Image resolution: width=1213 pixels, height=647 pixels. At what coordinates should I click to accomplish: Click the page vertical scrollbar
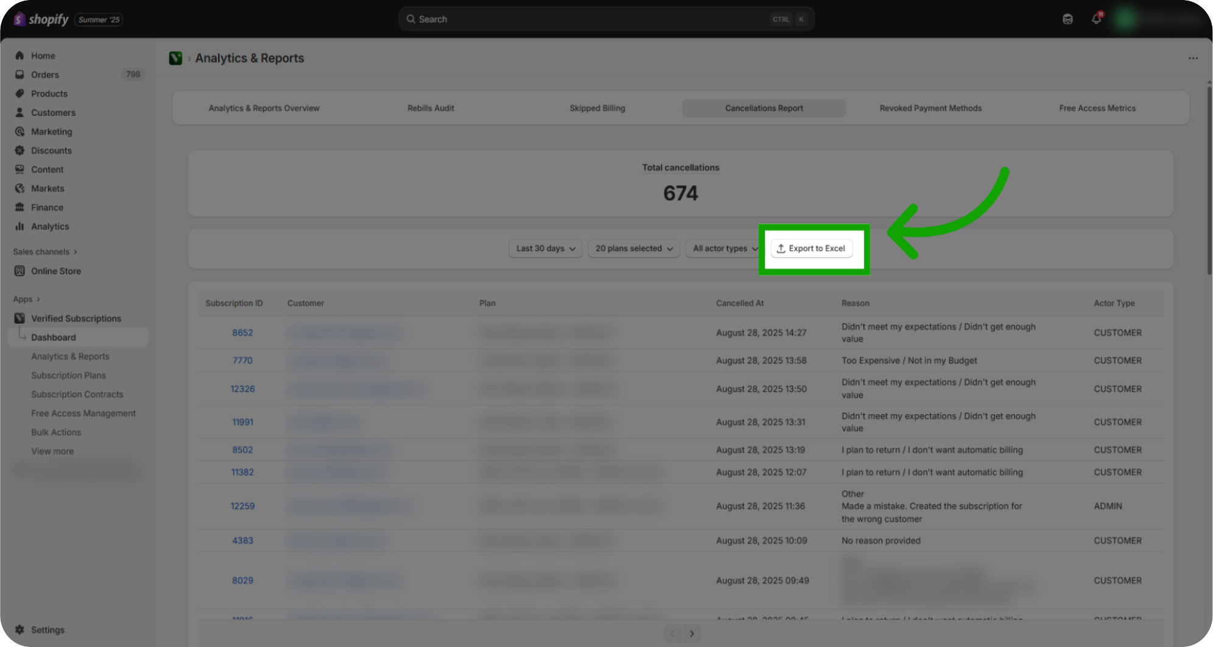coord(1209,180)
